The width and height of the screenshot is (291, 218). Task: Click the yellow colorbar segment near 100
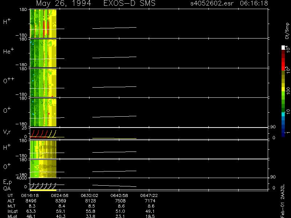click(x=283, y=89)
